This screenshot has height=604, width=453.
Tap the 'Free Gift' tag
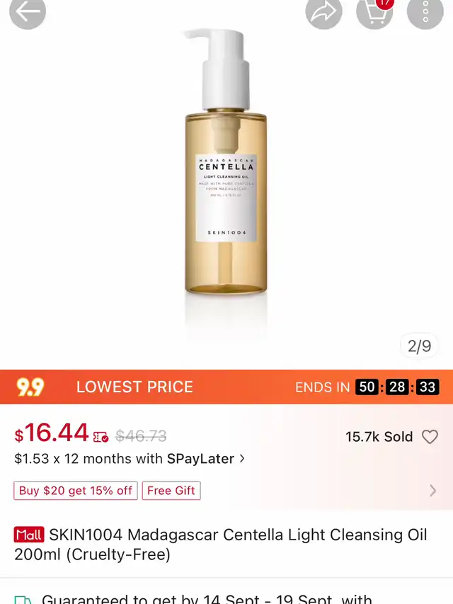171,491
